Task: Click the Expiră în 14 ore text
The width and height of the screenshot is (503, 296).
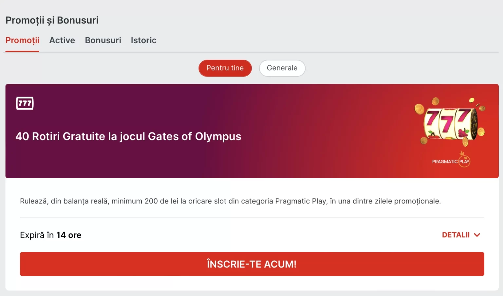Action: tap(50, 235)
